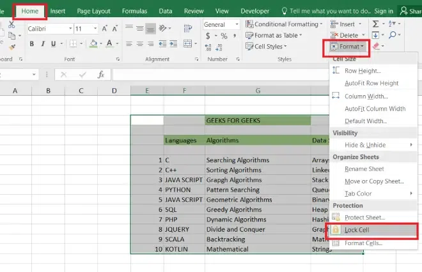422x272 pixels.
Task: Click Decrease Indent icon
Action: pyautogui.click(x=162, y=43)
